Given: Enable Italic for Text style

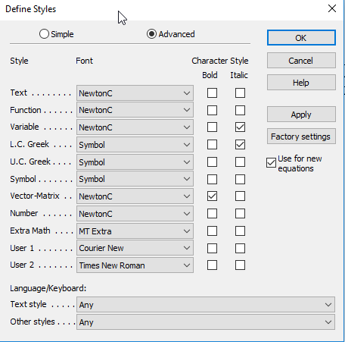Looking at the screenshot, I should coord(240,93).
